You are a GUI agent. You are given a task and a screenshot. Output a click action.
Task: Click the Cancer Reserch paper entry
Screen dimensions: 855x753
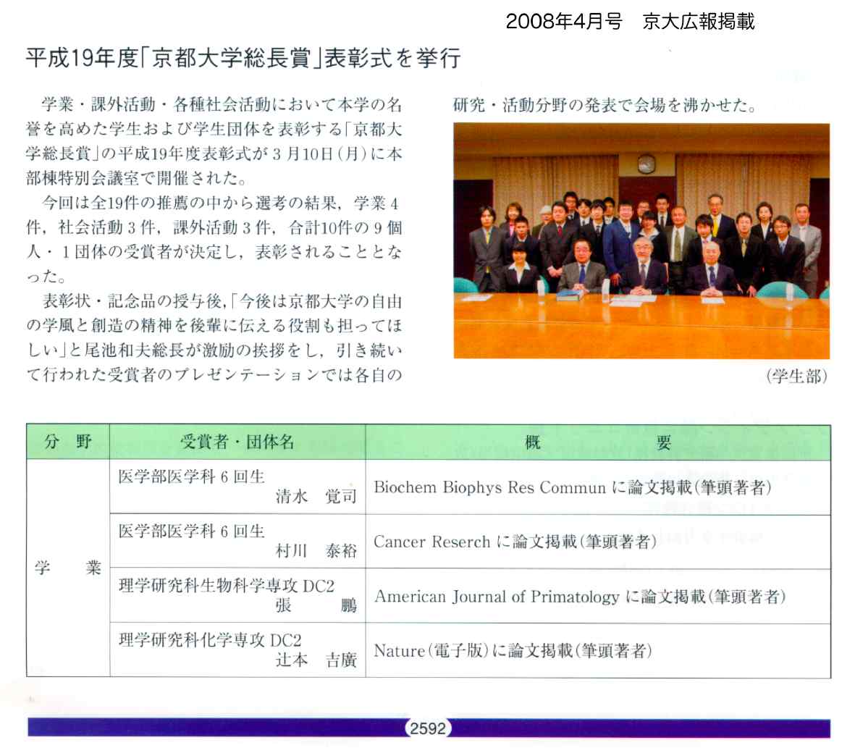pos(515,542)
